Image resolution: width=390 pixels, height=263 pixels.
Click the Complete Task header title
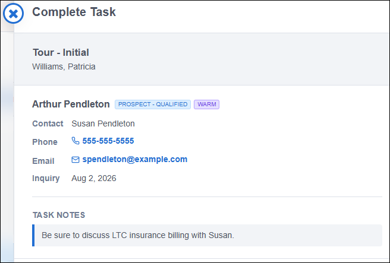pos(74,12)
